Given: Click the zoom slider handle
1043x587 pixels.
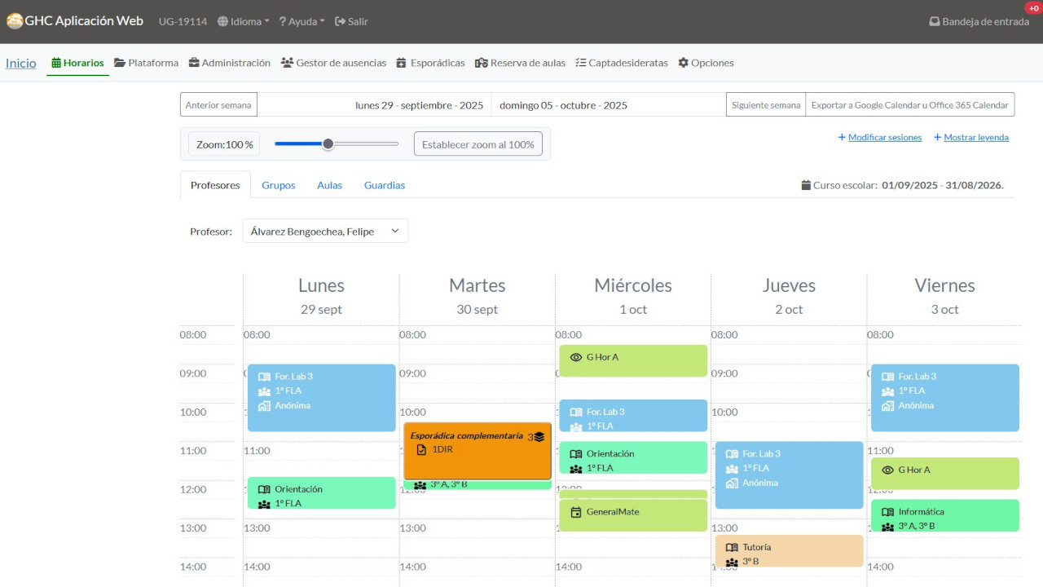Looking at the screenshot, I should pyautogui.click(x=328, y=144).
